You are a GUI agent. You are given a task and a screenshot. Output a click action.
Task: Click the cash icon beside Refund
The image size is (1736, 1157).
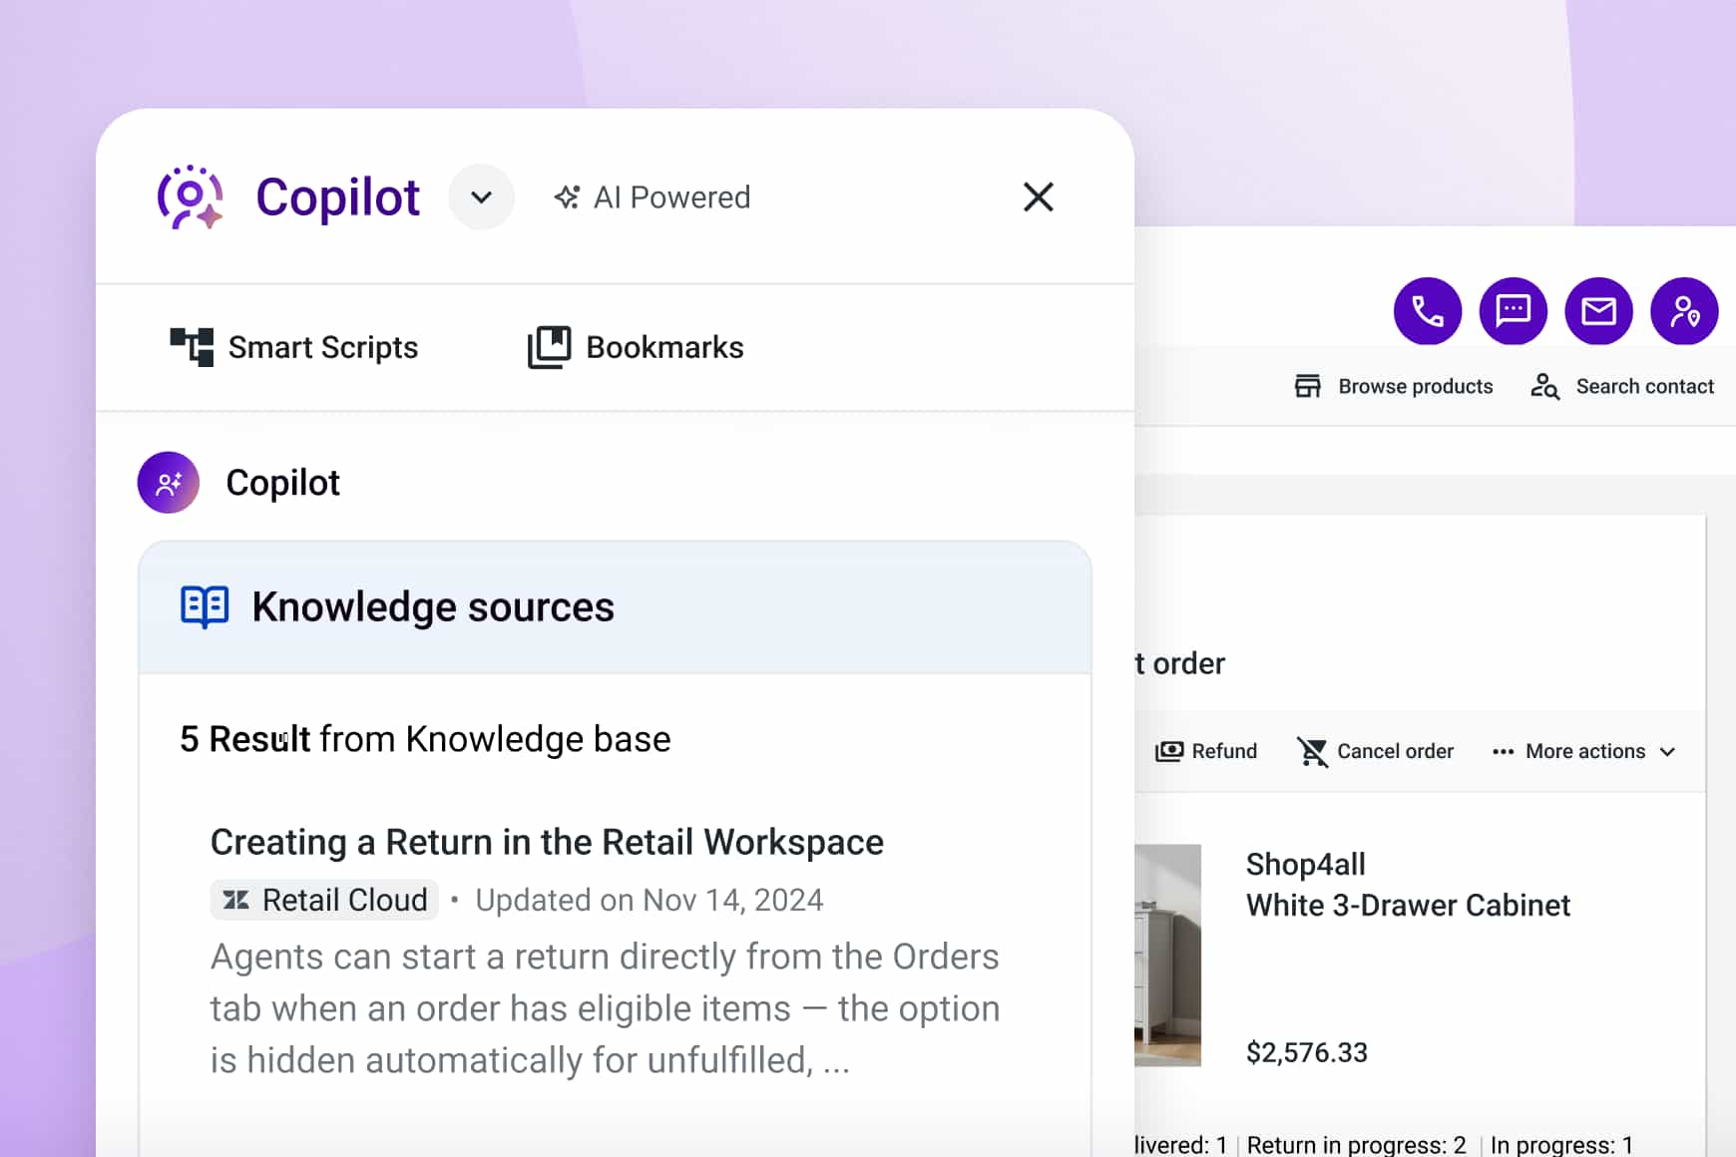point(1169,751)
